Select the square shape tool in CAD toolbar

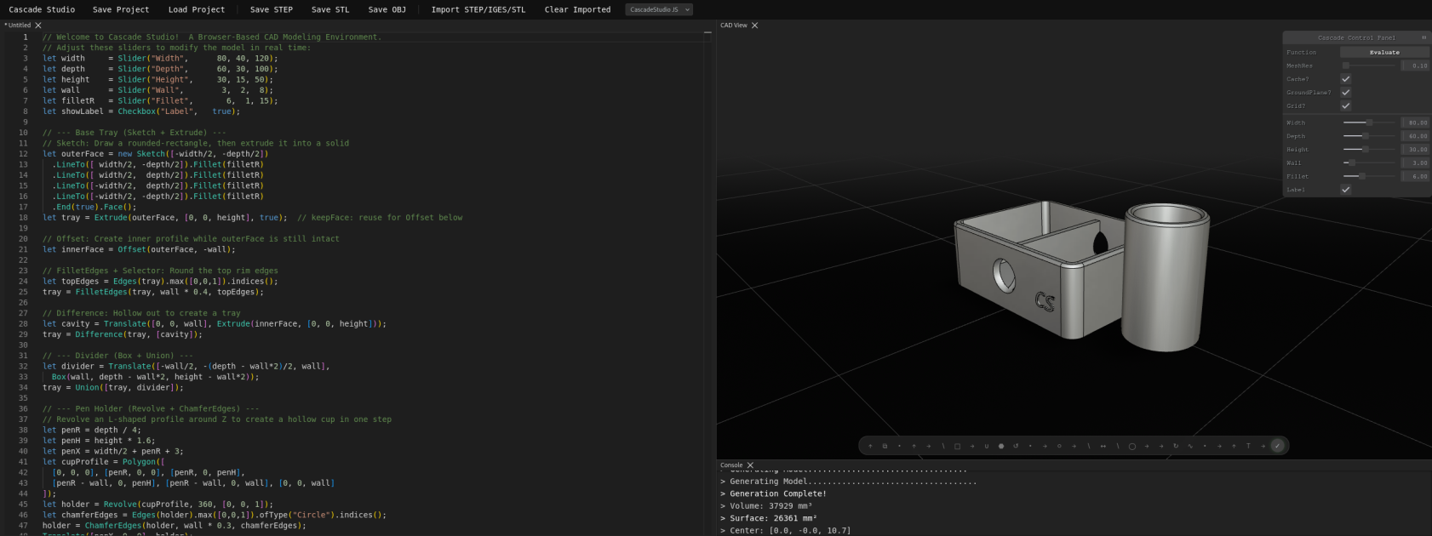click(x=957, y=446)
